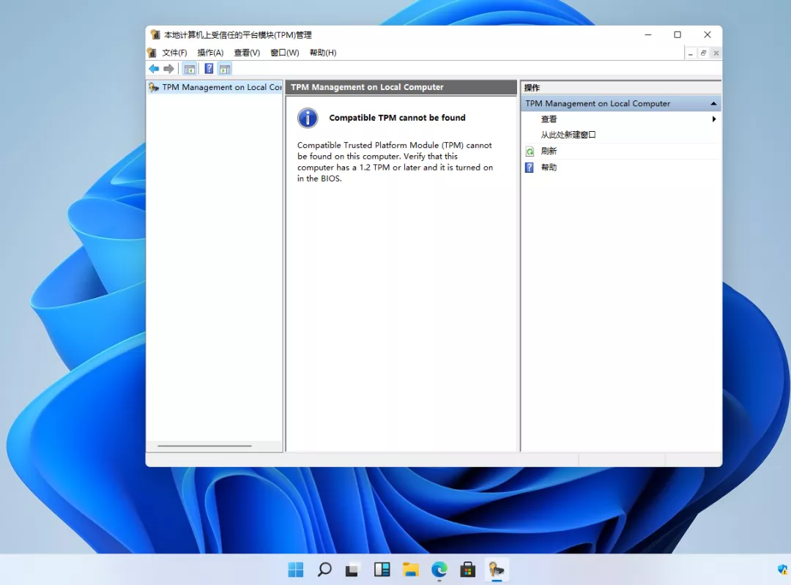Image resolution: width=791 pixels, height=585 pixels.
Task: Select the TPM Management on Local Computer tree node
Action: pos(218,87)
